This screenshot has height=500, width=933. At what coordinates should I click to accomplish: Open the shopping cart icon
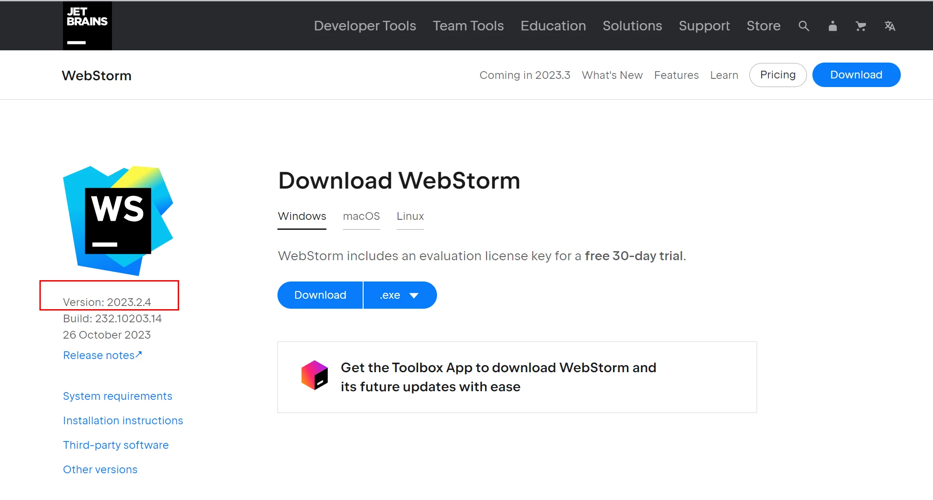860,26
